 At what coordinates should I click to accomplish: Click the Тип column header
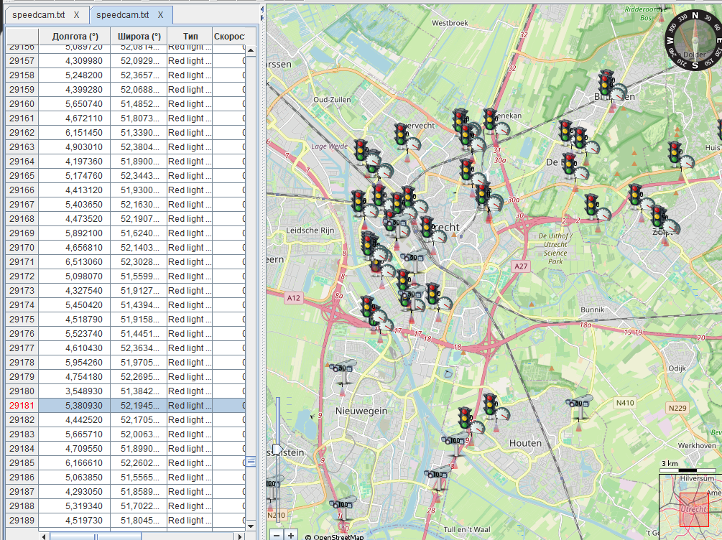coord(190,37)
